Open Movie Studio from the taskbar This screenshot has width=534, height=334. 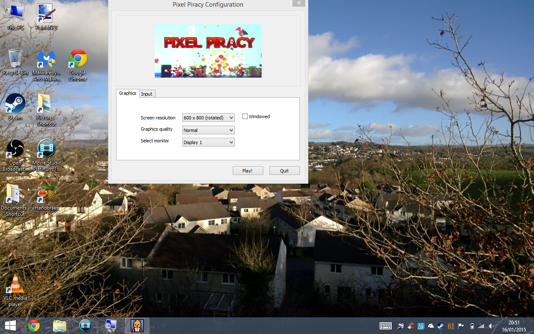click(x=86, y=326)
